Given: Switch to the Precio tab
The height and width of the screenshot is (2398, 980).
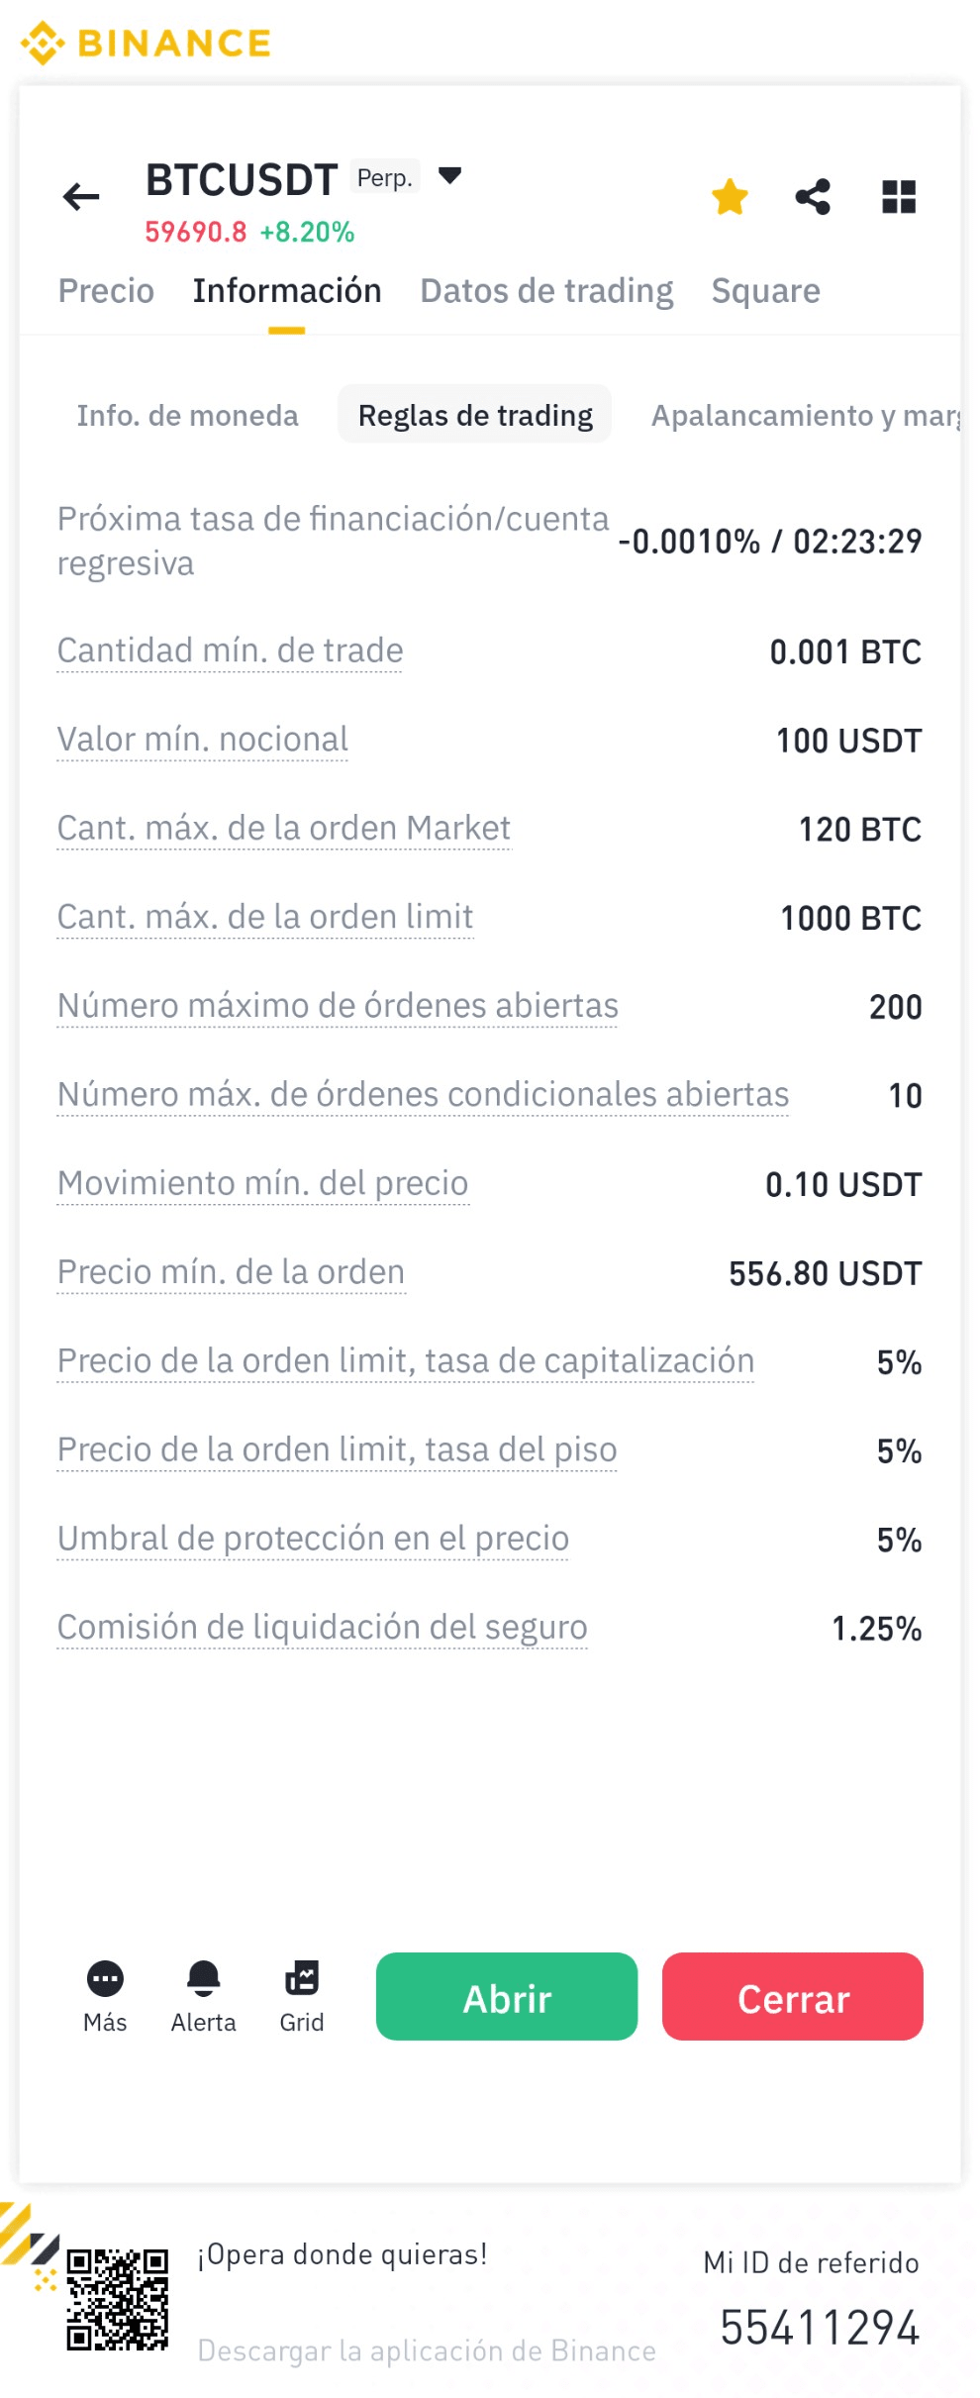Looking at the screenshot, I should coord(106,291).
